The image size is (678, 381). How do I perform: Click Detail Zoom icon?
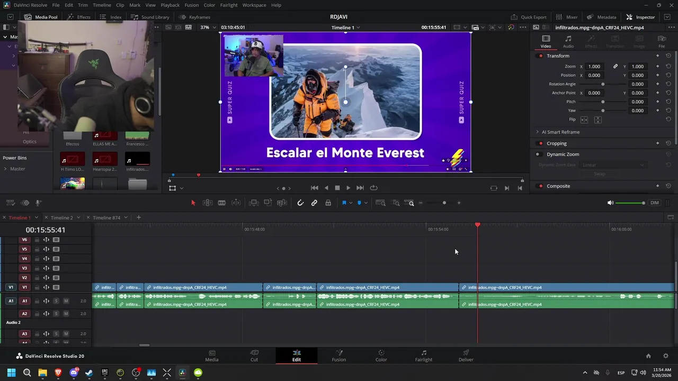click(396, 203)
